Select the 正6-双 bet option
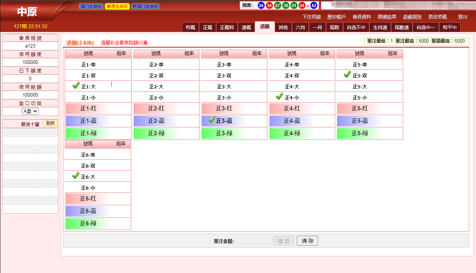Screen dimensions: 476x273 [88, 166]
